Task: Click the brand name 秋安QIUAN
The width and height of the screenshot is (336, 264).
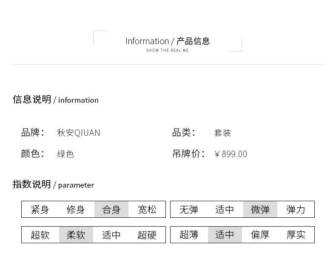Action: 79,133
